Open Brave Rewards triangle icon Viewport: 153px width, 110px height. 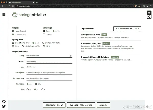click(x=139, y=6)
